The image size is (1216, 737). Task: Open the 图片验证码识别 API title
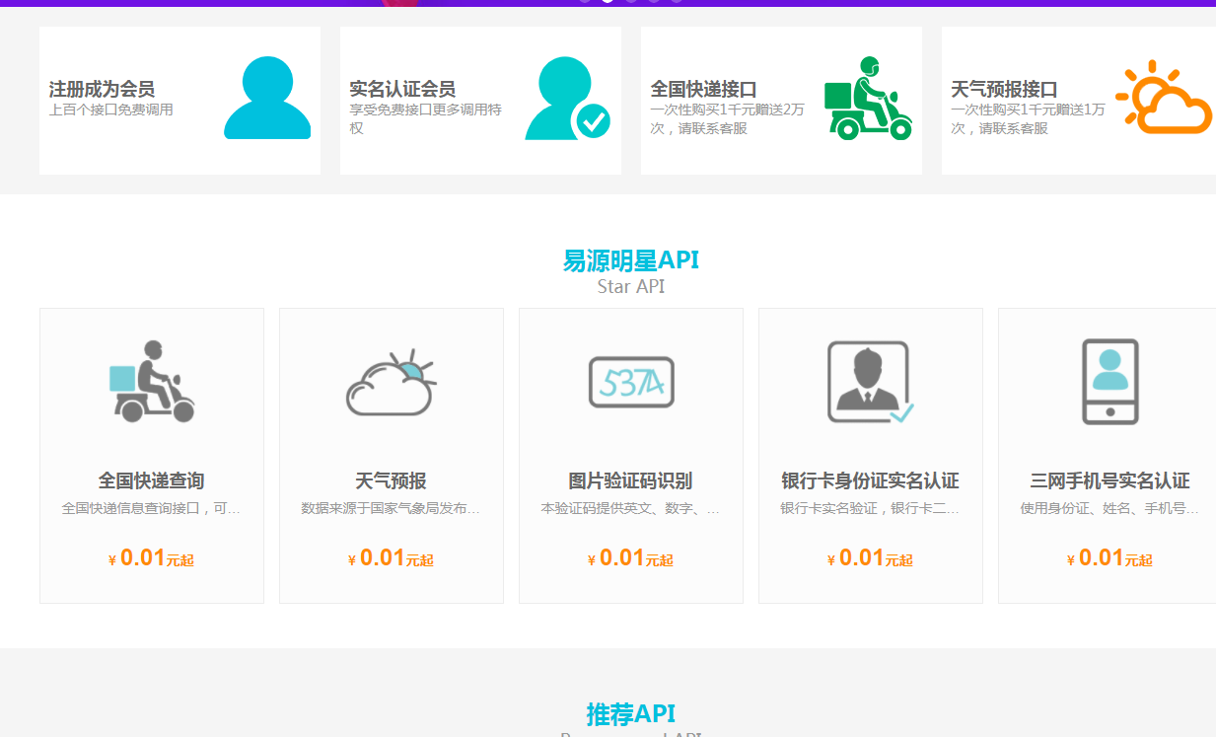tap(631, 481)
